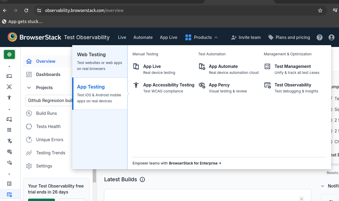Go to Live in top navigation
Viewport: 339px width, 201px height.
[122, 37]
